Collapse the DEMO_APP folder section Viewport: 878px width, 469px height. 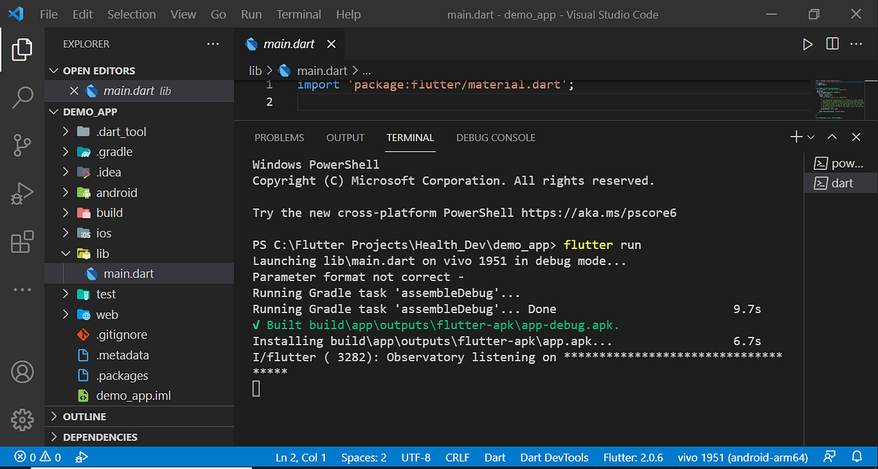coord(53,112)
